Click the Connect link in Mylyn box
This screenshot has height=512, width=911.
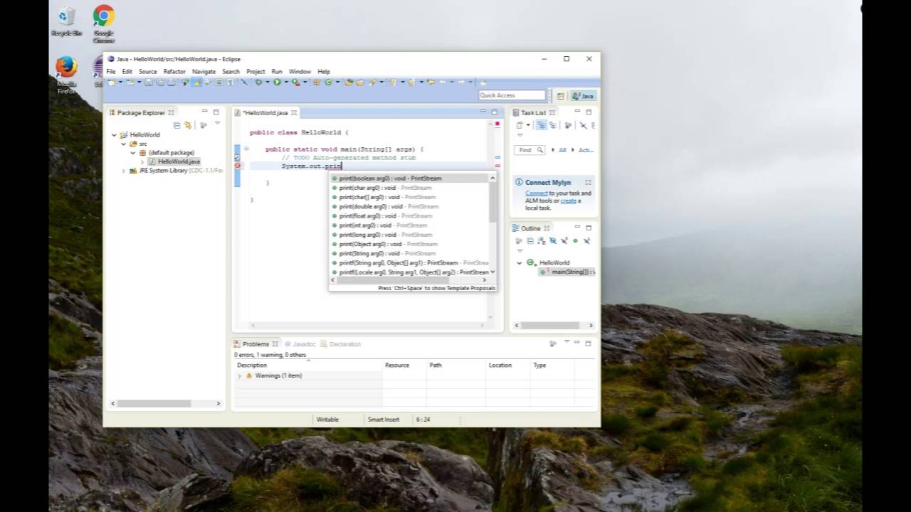click(536, 193)
